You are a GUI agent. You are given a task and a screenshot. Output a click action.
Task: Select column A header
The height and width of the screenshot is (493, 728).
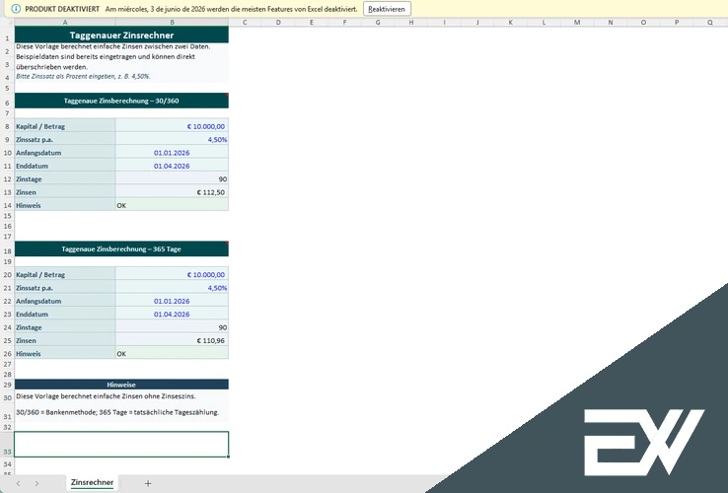tap(65, 23)
